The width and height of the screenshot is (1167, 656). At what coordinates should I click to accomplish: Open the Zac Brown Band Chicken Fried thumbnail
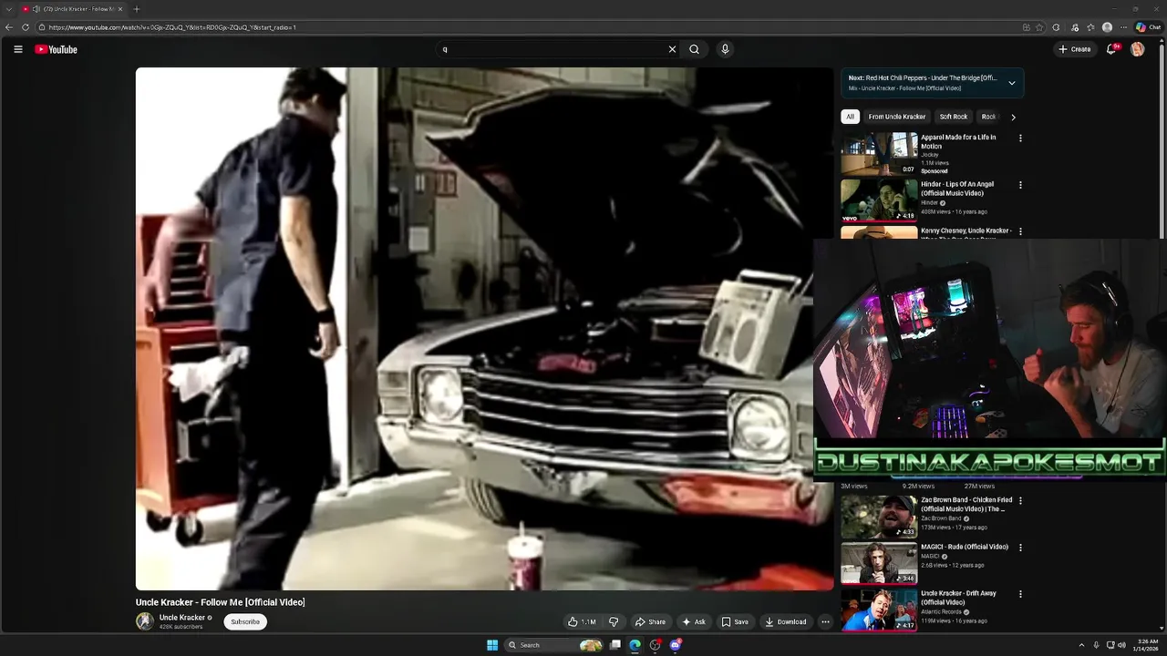879,516
